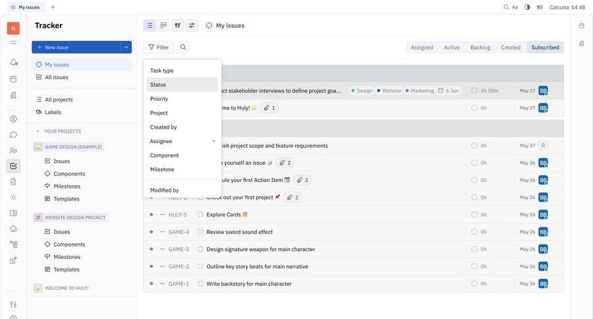Open the font size Aa control
593x319 pixels.
[x=515, y=7]
